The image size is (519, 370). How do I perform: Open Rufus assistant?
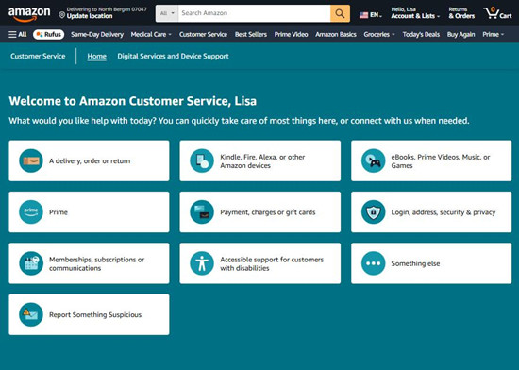(49, 34)
